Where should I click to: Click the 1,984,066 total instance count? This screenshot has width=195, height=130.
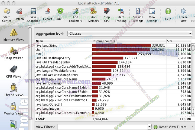pos(100,119)
